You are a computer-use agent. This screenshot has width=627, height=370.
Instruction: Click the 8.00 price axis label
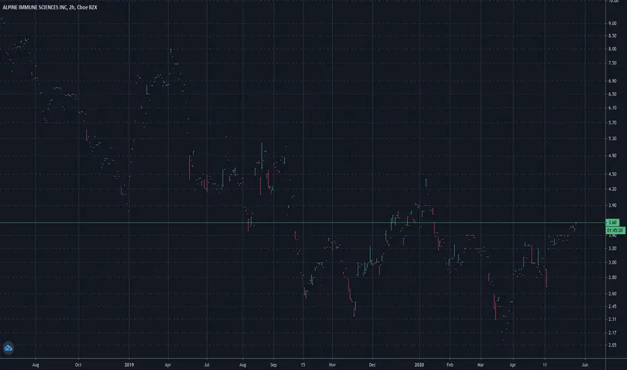point(612,49)
